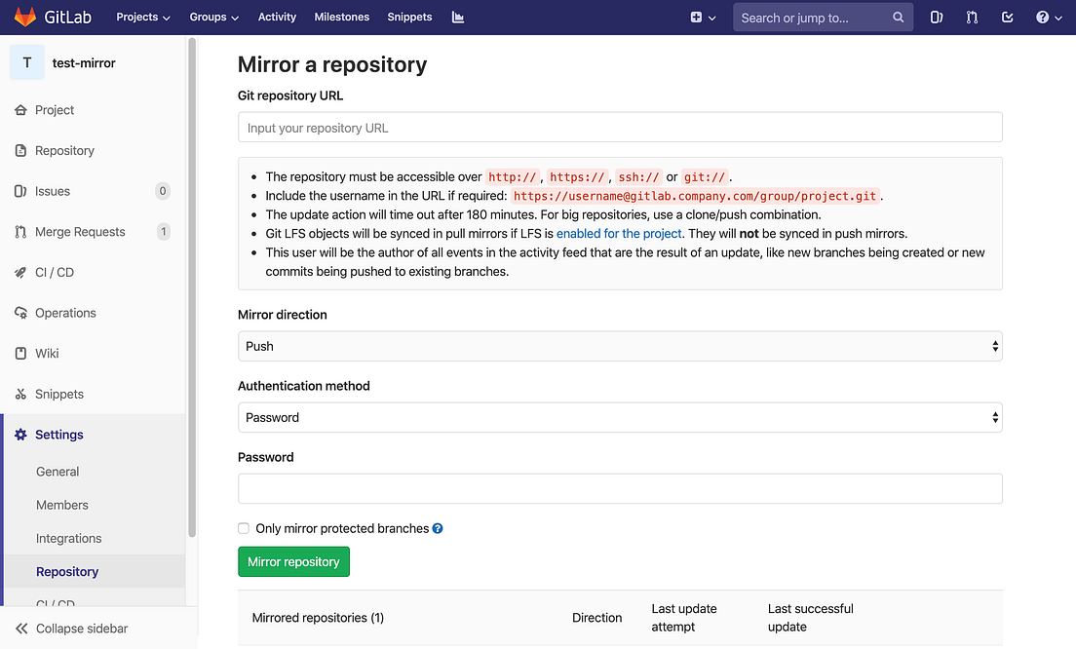Follow the 'enabled for the project' link

tap(619, 233)
